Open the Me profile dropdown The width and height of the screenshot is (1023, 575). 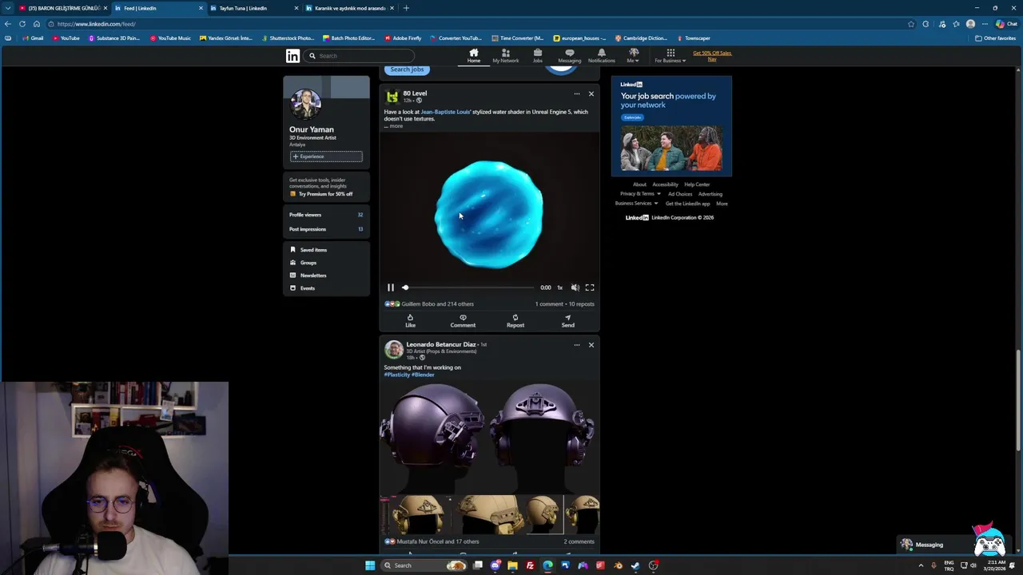pos(633,56)
